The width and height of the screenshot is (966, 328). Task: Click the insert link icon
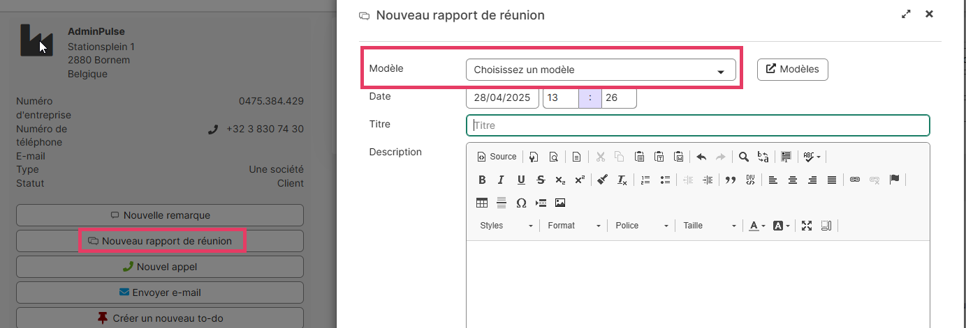(855, 180)
